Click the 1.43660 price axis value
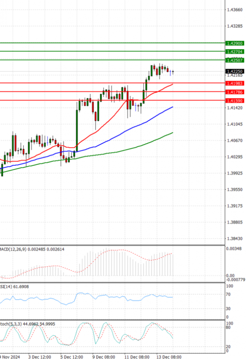This screenshot has height=359, width=246. click(235, 9)
